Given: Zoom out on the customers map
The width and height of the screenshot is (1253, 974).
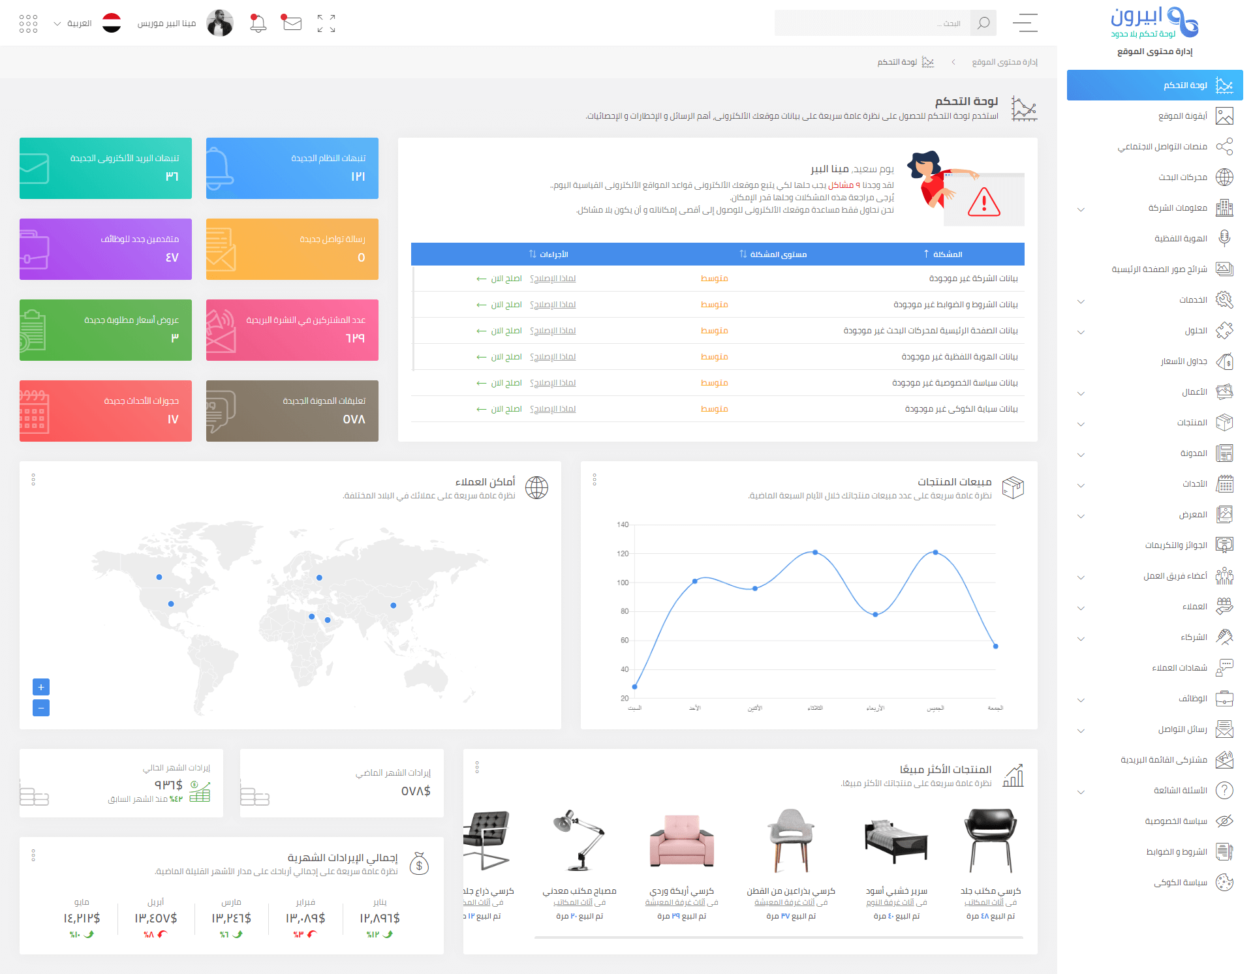Looking at the screenshot, I should click(x=41, y=708).
